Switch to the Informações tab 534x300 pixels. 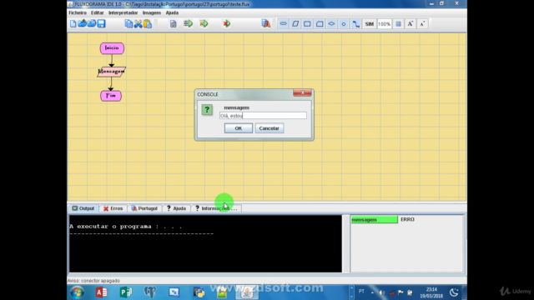(216, 208)
